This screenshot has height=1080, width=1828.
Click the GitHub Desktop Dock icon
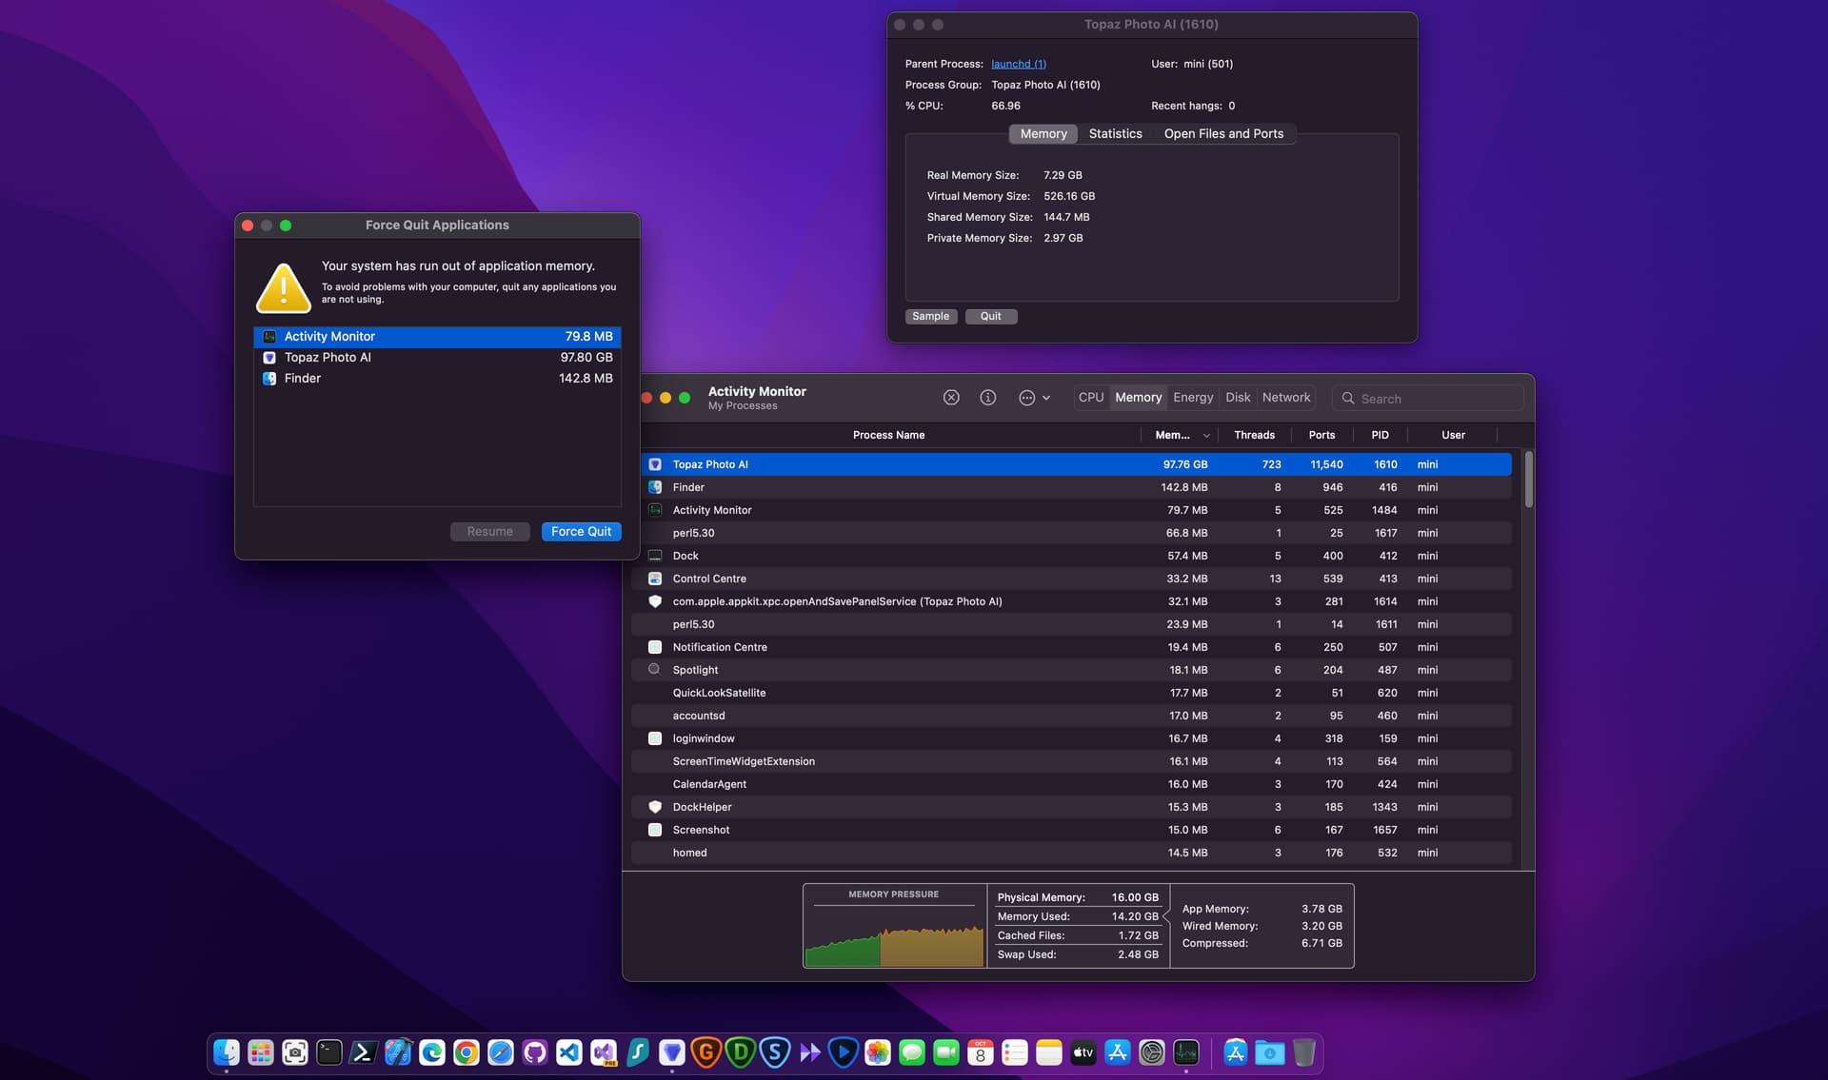click(x=535, y=1052)
